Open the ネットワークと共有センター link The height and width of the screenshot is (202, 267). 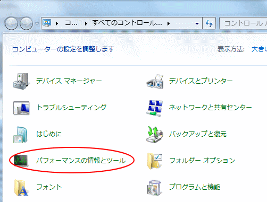click(210, 108)
